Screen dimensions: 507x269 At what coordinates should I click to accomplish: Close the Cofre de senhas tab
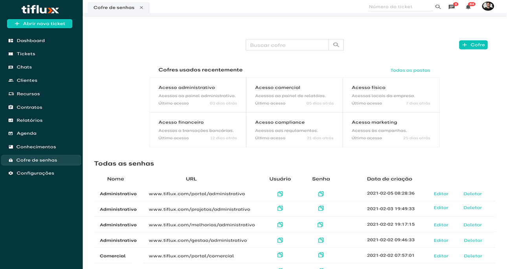coord(141,8)
